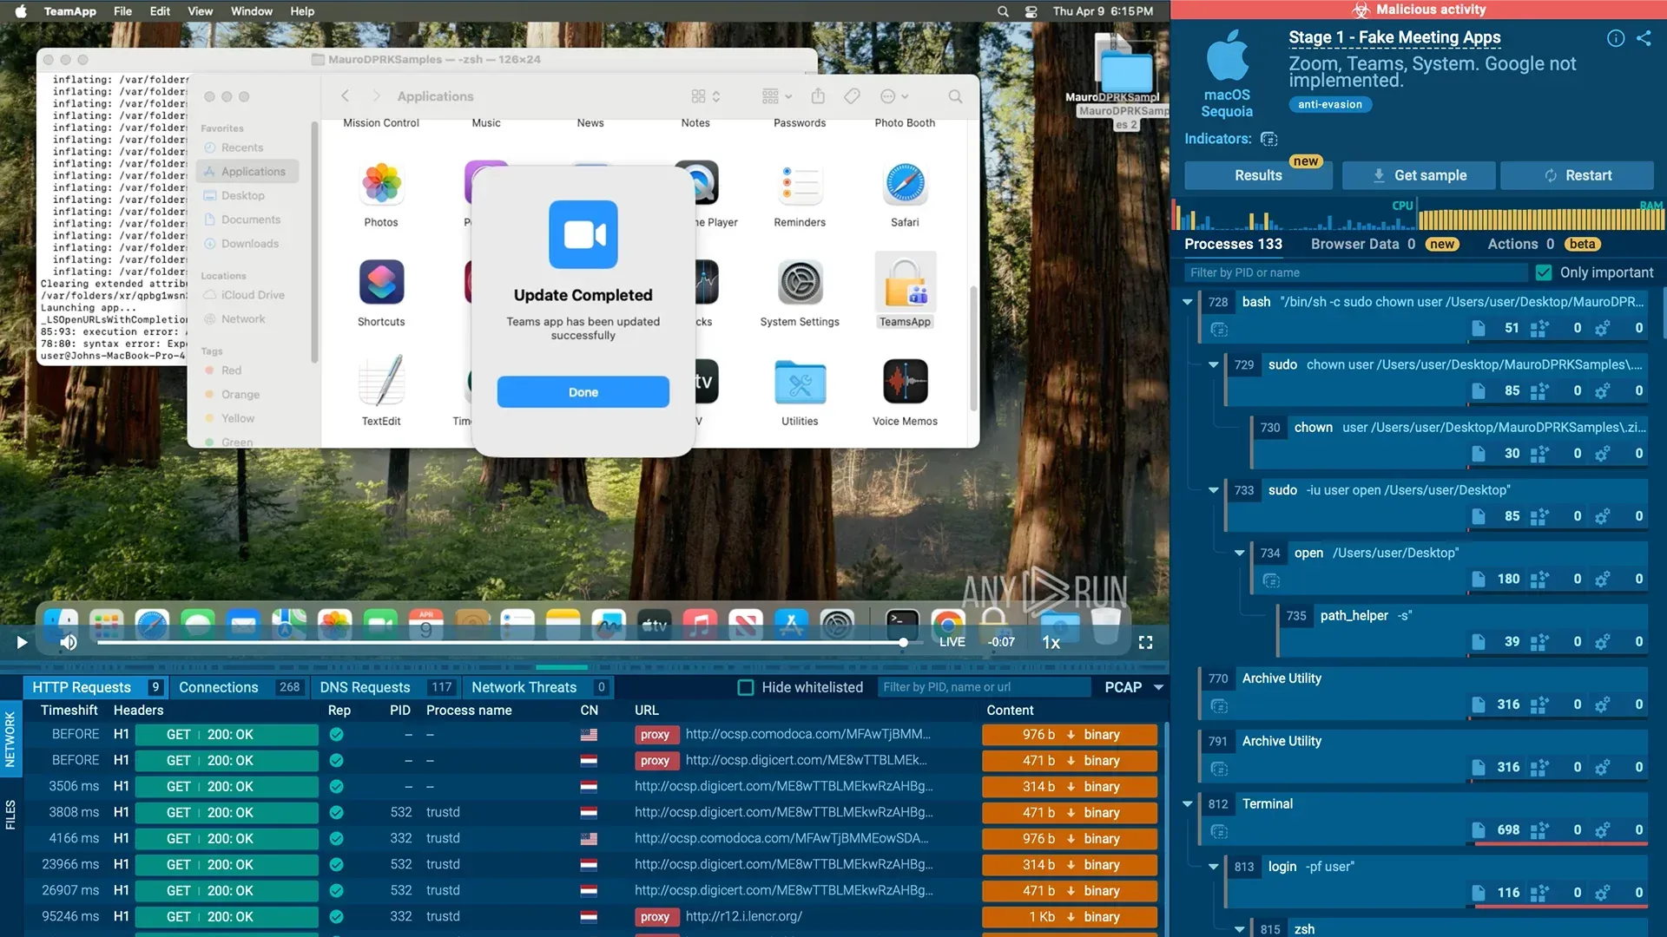Screen dimensions: 1667x937
Task: Open Control Center in menu bar
Action: tap(1031, 11)
